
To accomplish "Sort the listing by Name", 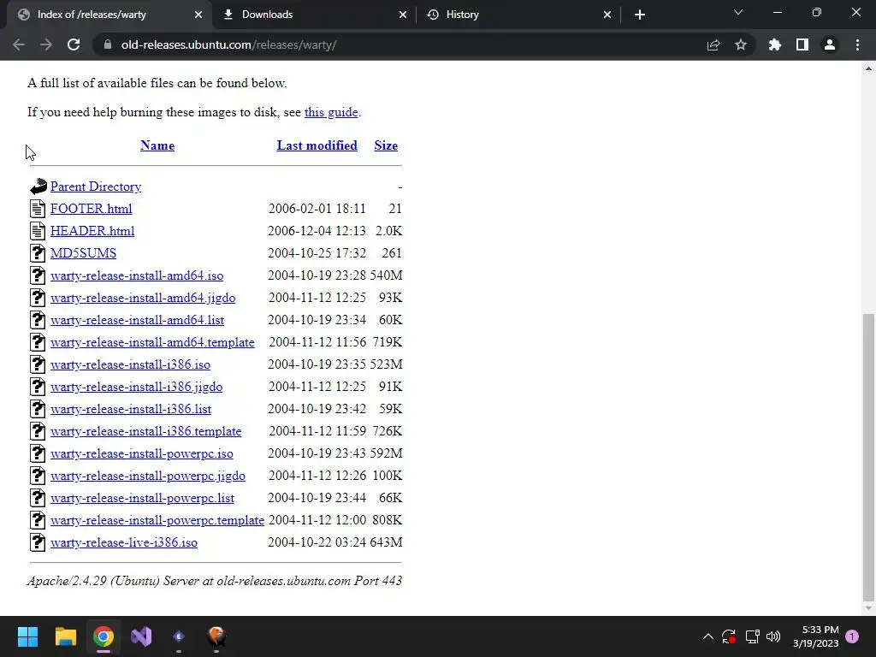I will (x=157, y=145).
